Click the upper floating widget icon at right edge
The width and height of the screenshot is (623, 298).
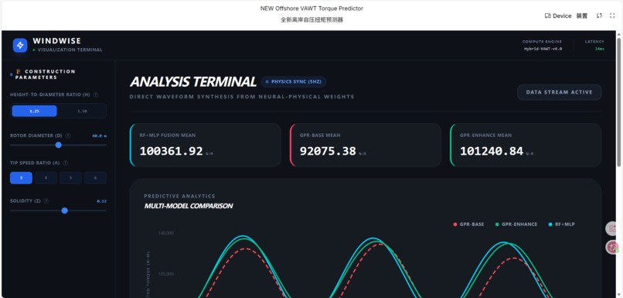(x=612, y=229)
